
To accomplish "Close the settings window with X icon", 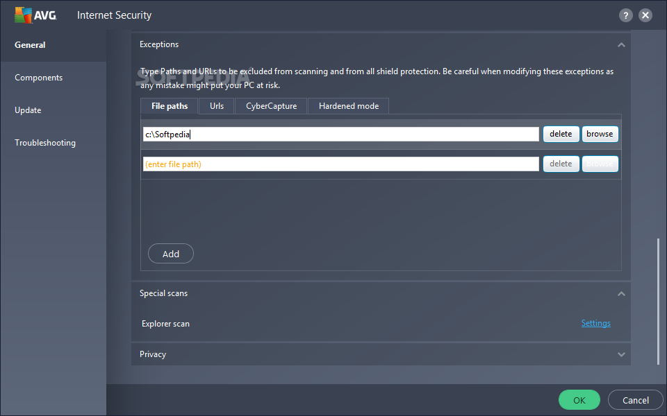I will (x=645, y=15).
